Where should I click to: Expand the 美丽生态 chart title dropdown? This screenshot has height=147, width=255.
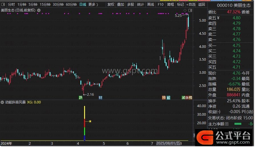[x=39, y=10]
